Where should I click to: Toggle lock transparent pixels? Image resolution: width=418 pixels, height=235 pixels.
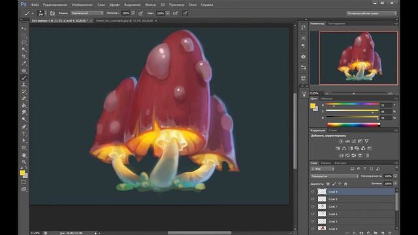click(328, 184)
